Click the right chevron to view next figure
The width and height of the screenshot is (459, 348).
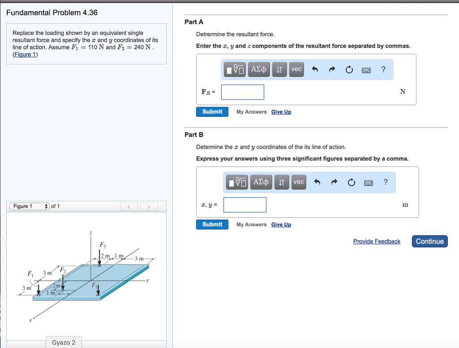point(148,206)
